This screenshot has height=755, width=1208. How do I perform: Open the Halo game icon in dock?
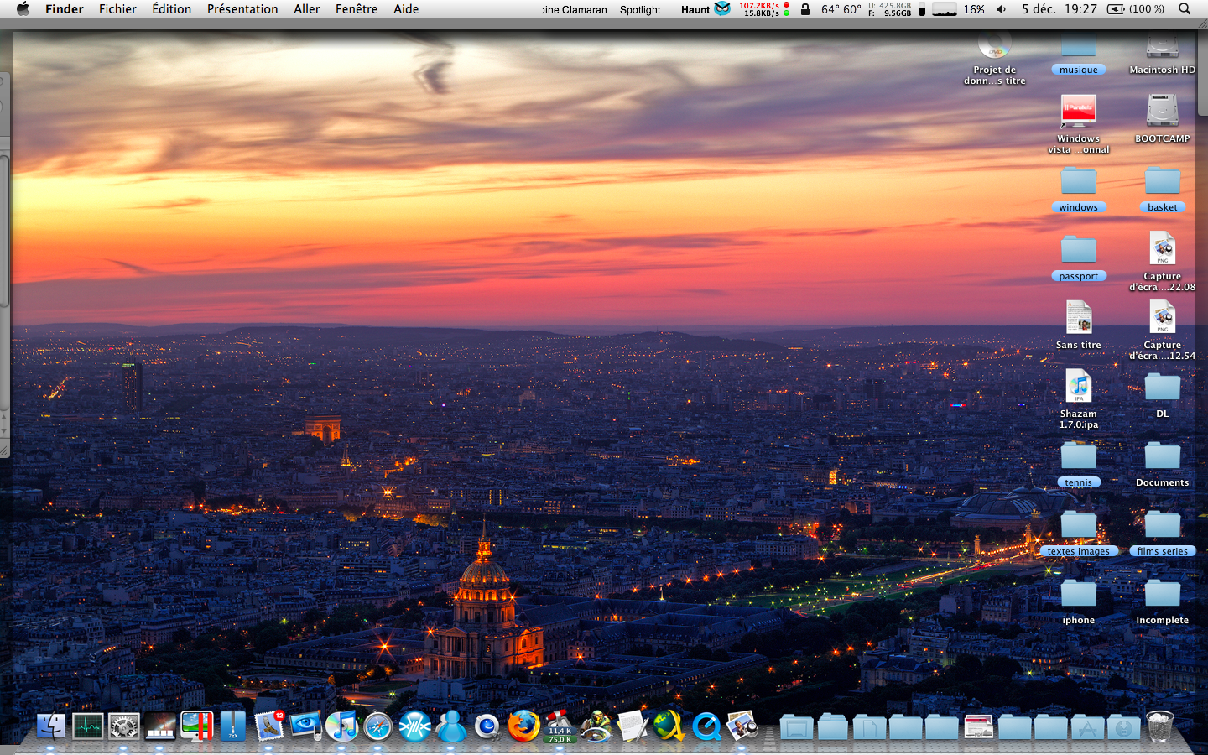pos(596,726)
